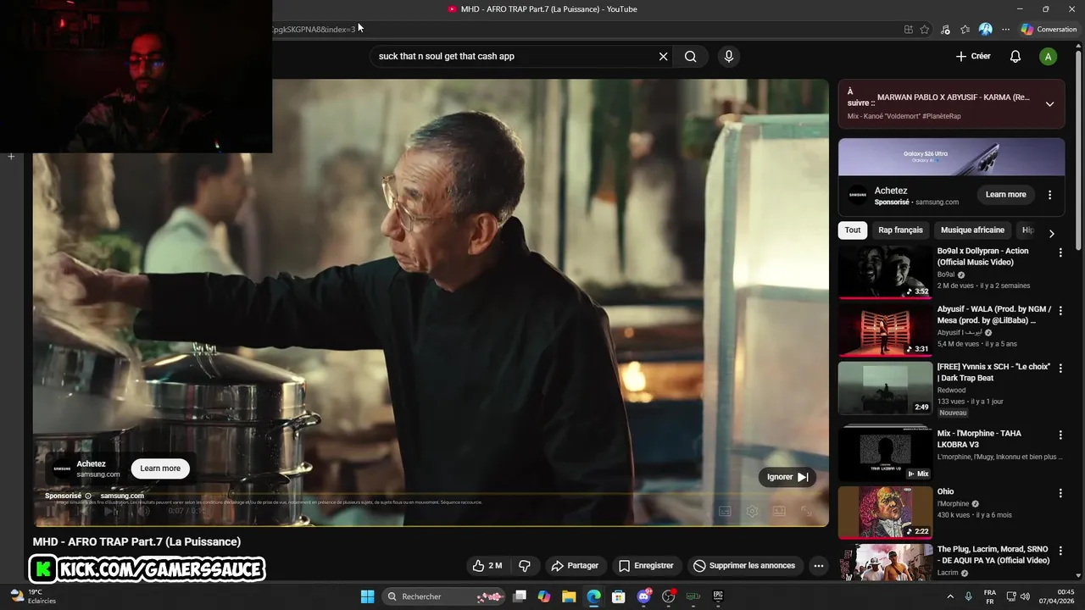Select the Rap français filter chip
This screenshot has height=610, width=1085.
[900, 230]
